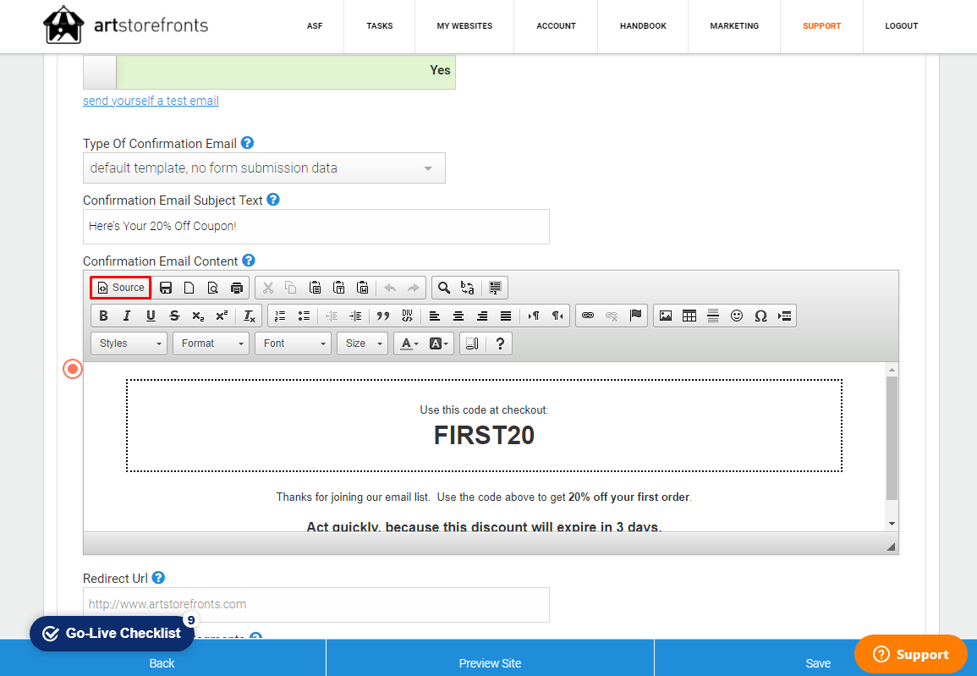
Task: Click Preview Site button
Action: 490,663
